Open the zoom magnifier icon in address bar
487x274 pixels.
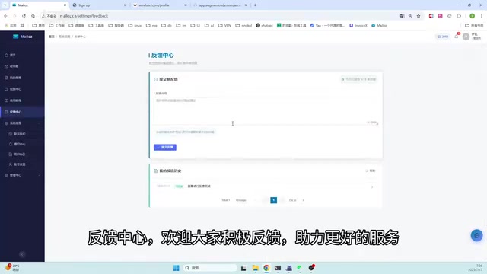click(x=410, y=16)
